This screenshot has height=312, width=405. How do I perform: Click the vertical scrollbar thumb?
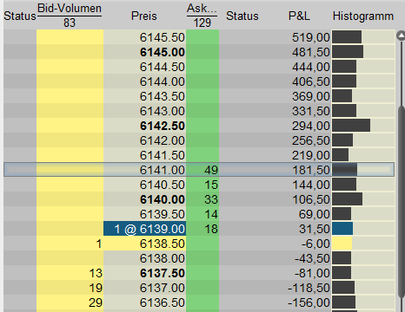(x=402, y=201)
